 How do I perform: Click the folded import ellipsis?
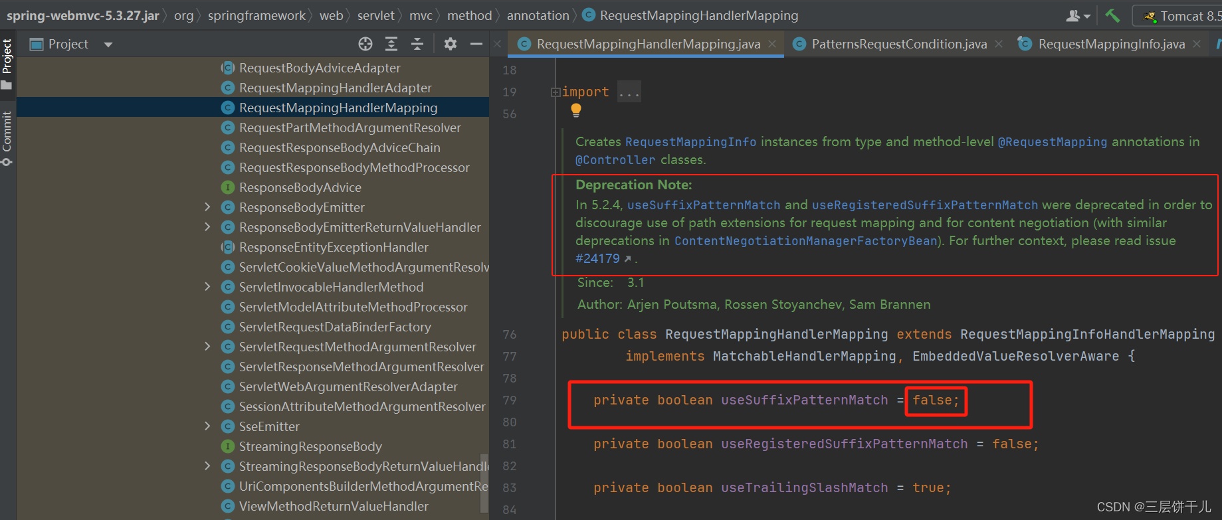pyautogui.click(x=629, y=92)
